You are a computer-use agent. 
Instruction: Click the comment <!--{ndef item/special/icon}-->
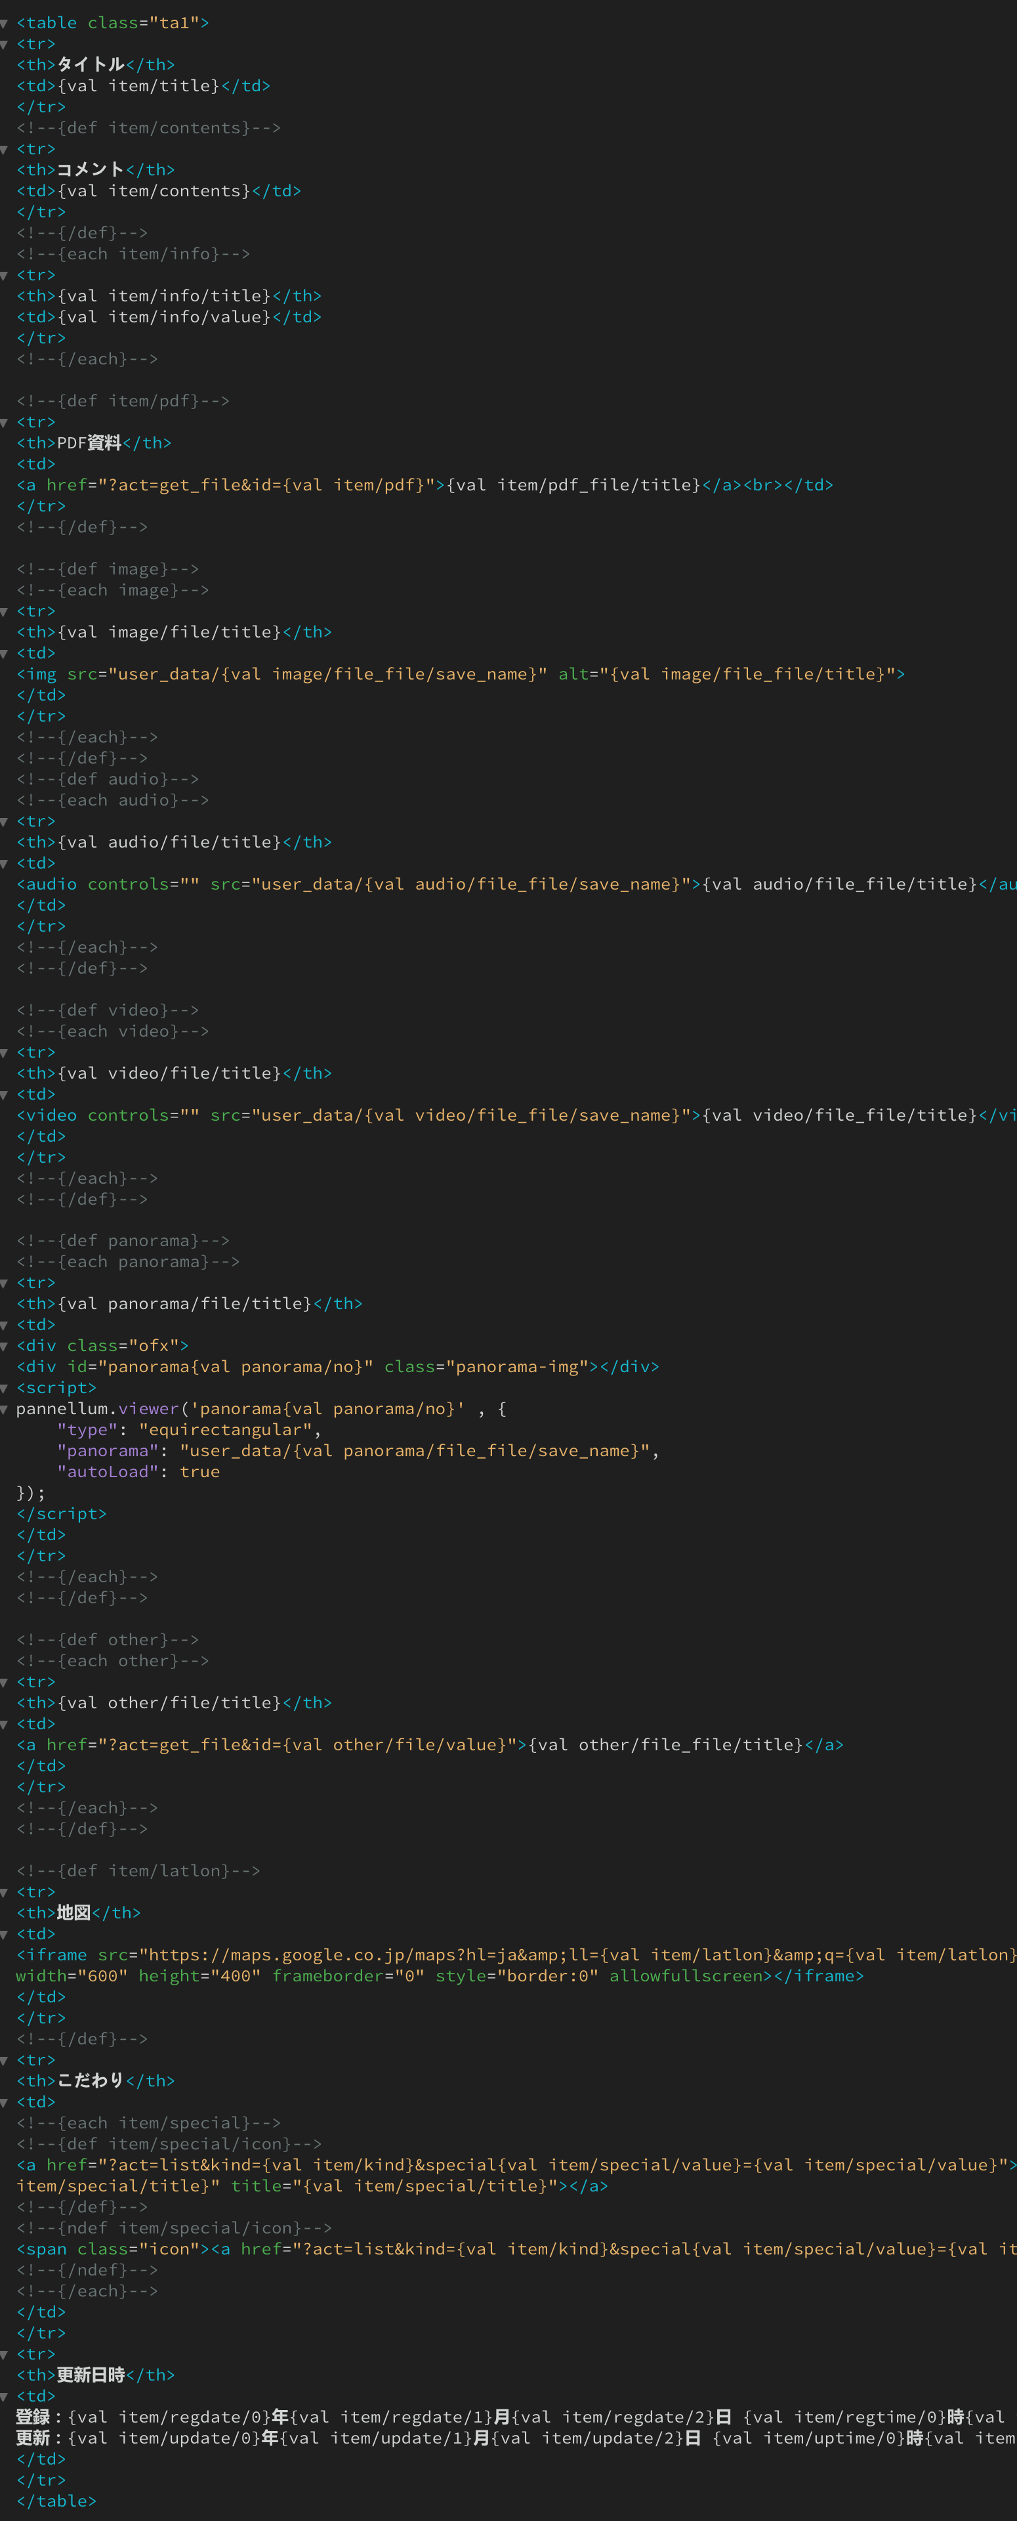coord(174,2228)
